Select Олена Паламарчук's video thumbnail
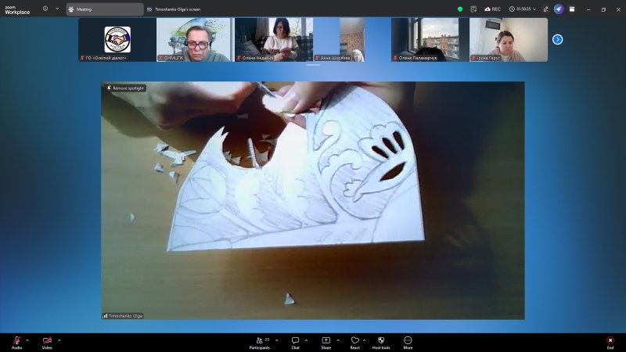 (x=430, y=39)
